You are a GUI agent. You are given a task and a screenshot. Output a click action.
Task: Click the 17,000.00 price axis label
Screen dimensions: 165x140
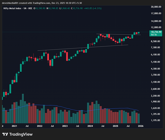156,13
